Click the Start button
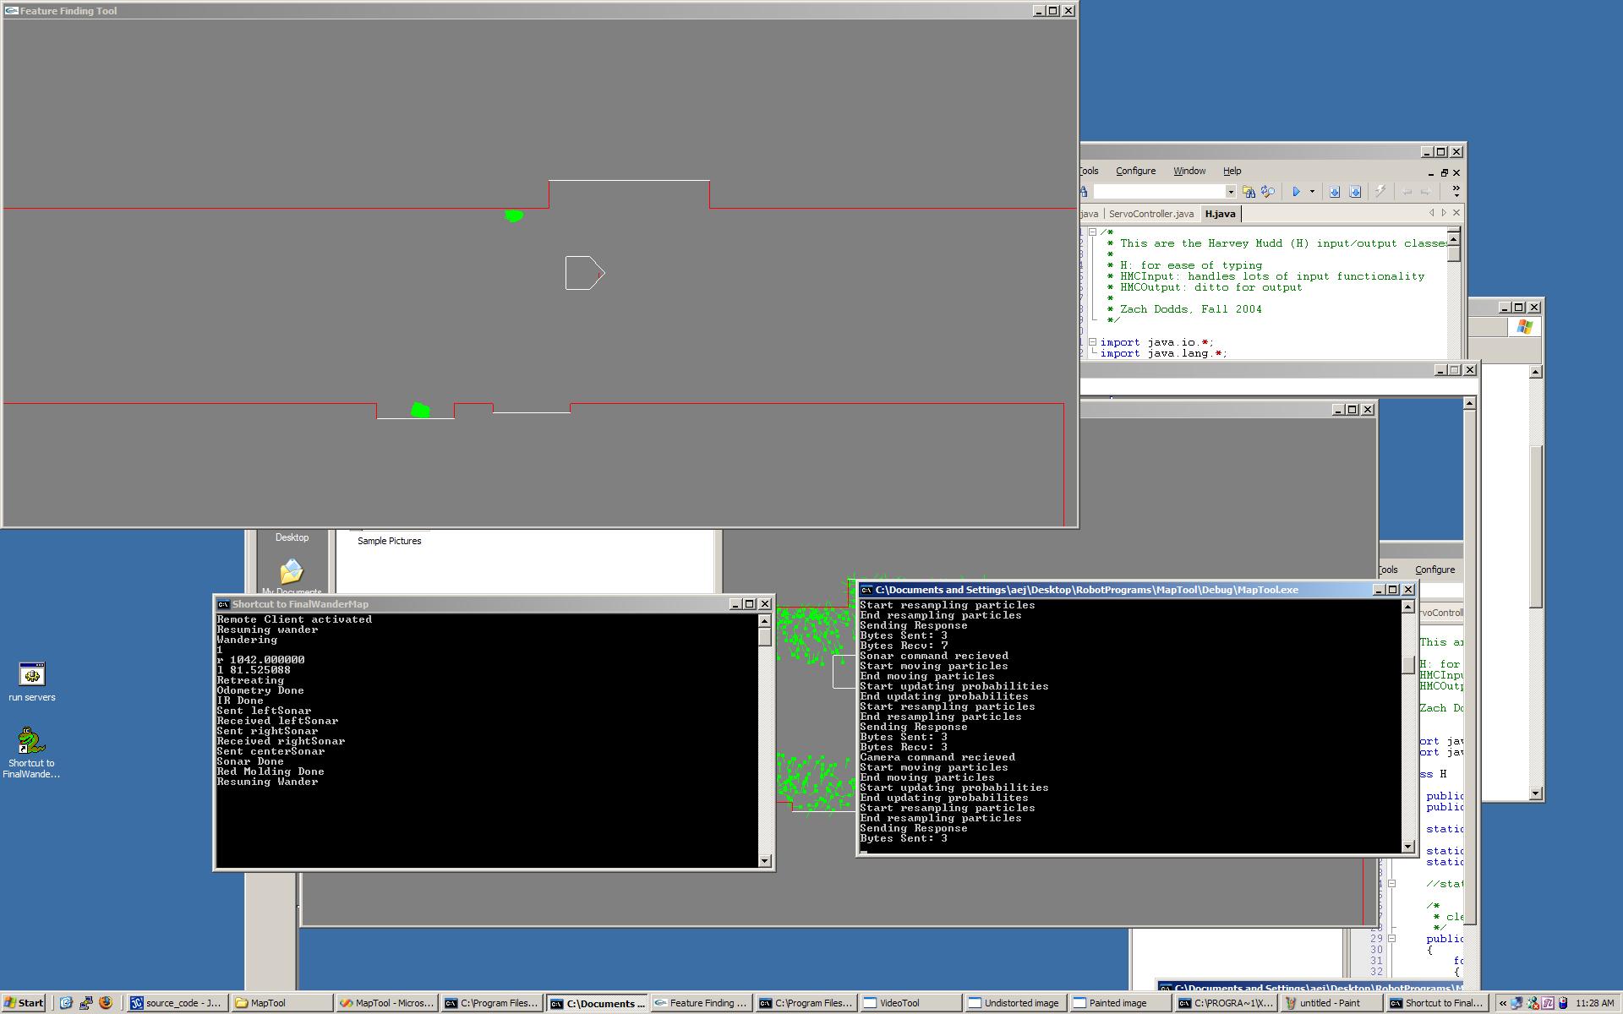This screenshot has width=1623, height=1014. coord(24,1003)
